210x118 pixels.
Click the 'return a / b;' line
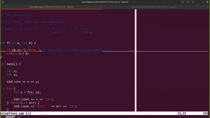point(18,53)
